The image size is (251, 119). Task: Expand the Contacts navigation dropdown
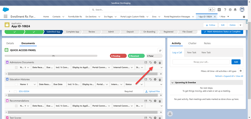[63, 17]
